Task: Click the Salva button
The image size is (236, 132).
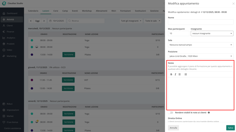Action: [230, 128]
